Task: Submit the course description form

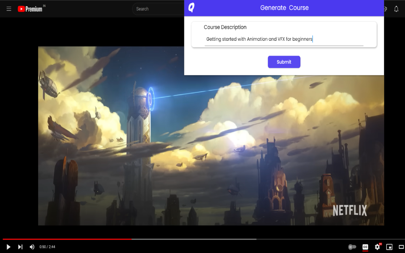Action: coord(284,62)
